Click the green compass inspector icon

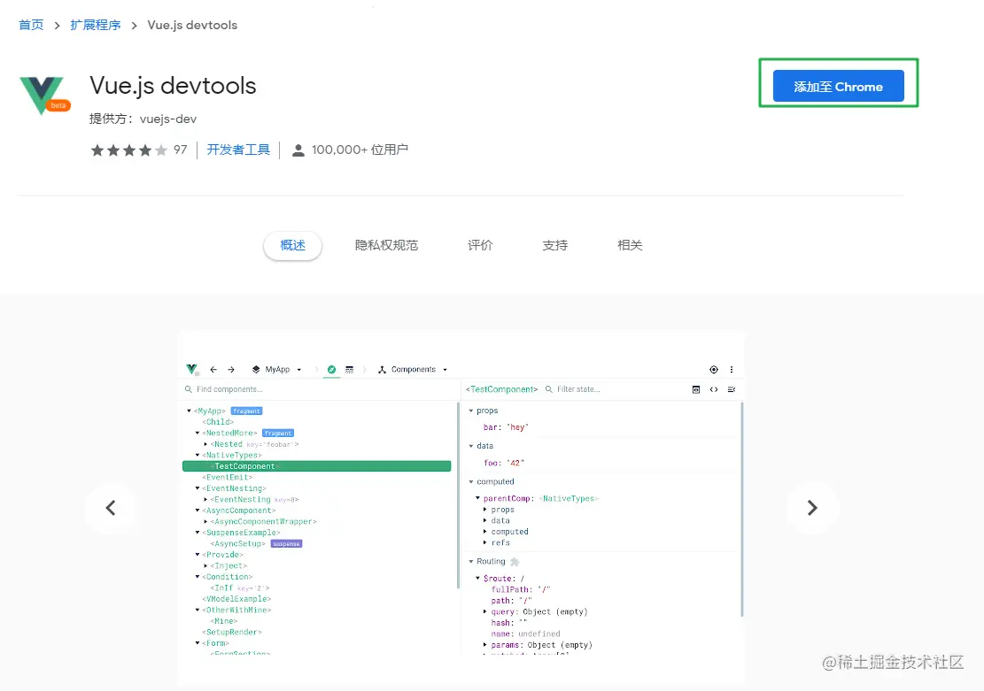tap(331, 370)
